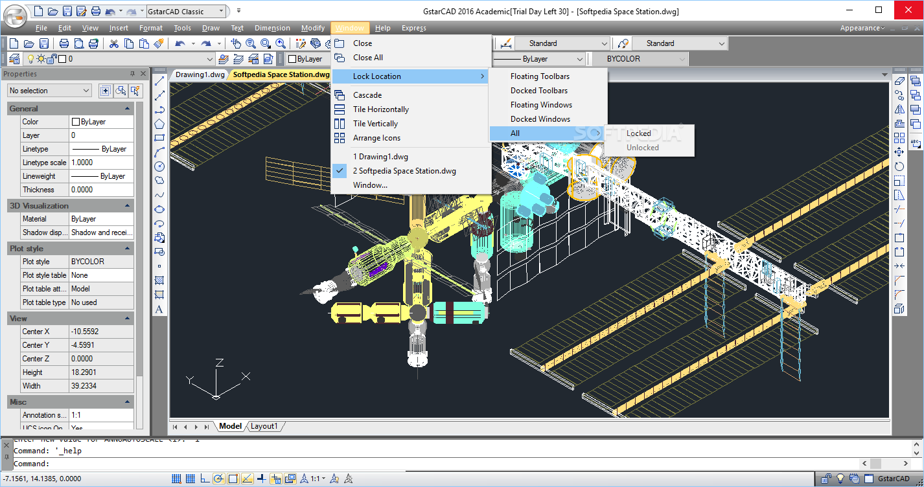The height and width of the screenshot is (487, 924).
Task: Select the Polygon drawing tool
Action: (x=159, y=124)
